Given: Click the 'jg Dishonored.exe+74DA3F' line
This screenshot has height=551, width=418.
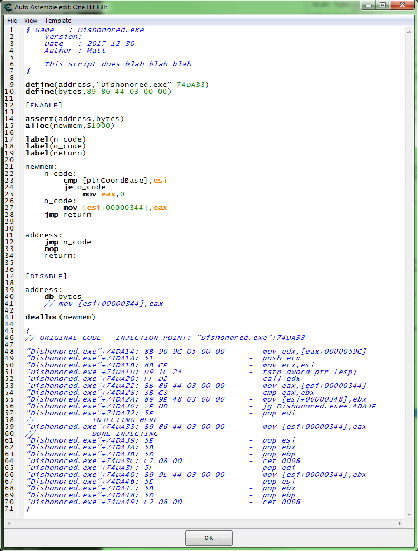Looking at the screenshot, I should [x=201, y=406].
